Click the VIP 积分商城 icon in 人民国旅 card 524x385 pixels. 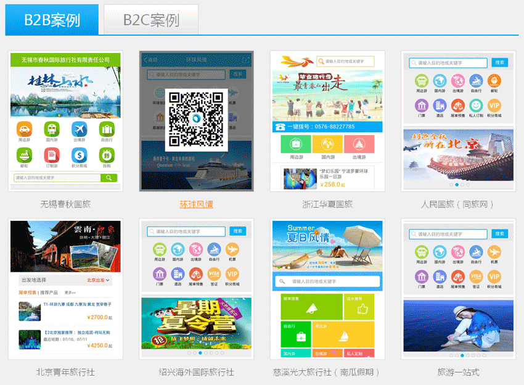coord(494,106)
